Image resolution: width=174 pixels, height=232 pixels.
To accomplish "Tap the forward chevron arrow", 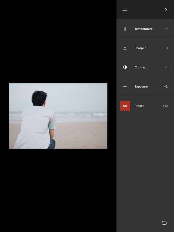I will tap(166, 10).
